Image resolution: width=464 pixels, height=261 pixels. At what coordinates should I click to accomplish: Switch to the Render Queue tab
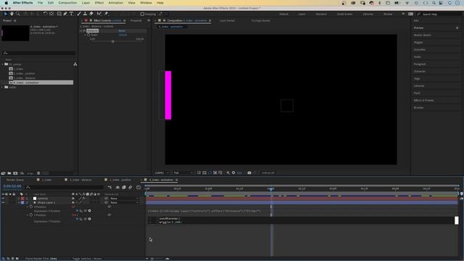coord(15,180)
